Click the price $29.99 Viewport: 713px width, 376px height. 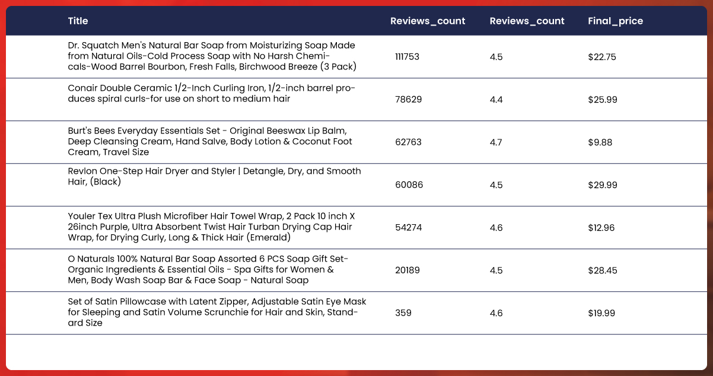(603, 185)
